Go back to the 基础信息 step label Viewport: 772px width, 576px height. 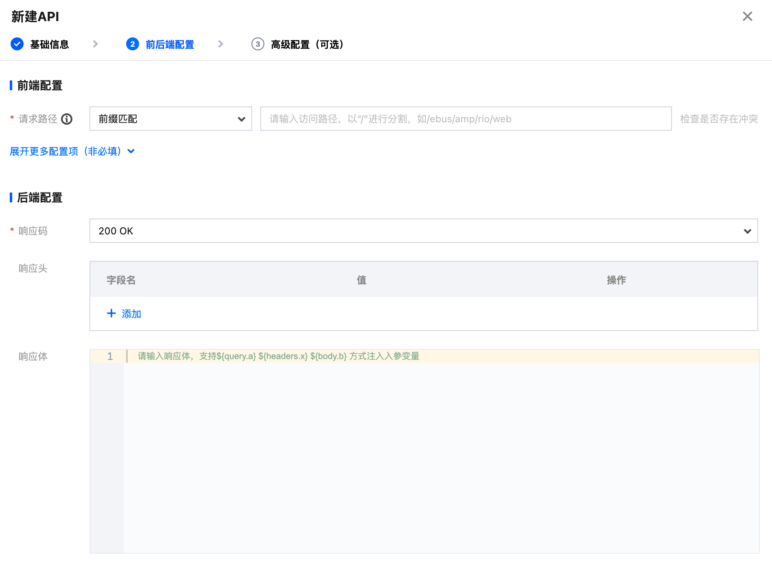[49, 44]
